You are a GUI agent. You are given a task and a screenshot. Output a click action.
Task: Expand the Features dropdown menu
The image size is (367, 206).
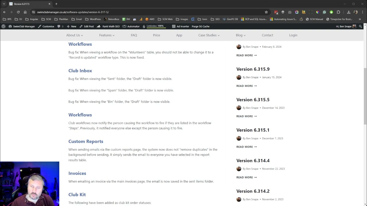tap(107, 35)
